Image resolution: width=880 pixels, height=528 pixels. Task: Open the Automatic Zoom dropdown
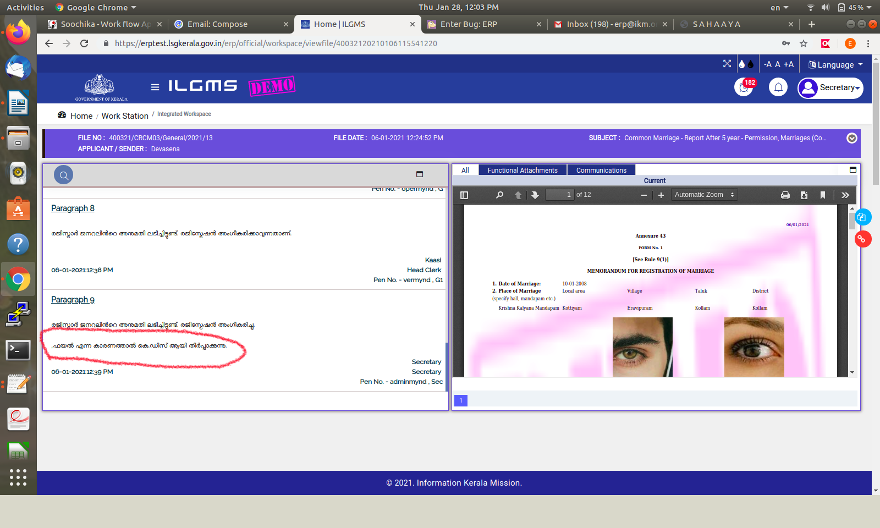coord(704,195)
